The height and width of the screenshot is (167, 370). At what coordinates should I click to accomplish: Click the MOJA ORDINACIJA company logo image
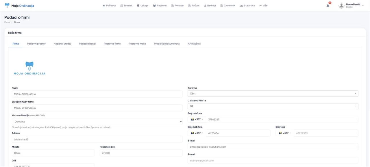[x=29, y=68]
